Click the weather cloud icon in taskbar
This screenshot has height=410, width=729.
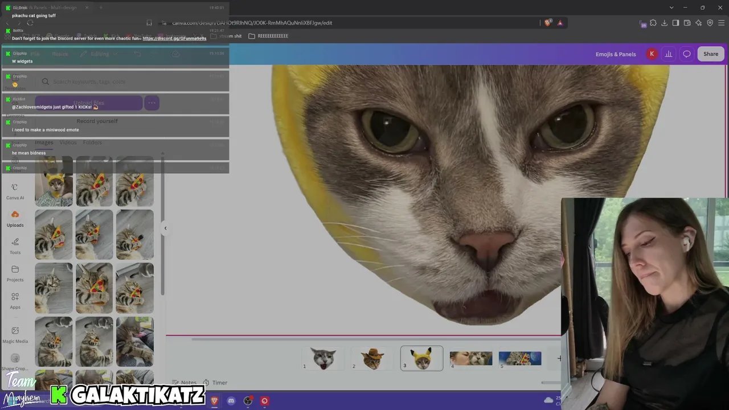(x=548, y=400)
